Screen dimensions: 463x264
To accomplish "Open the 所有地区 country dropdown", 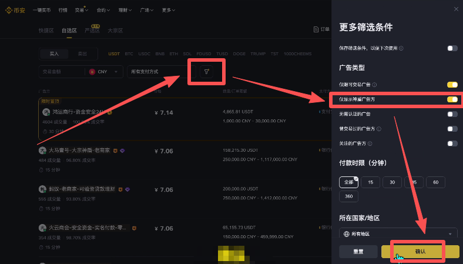I will (398, 233).
